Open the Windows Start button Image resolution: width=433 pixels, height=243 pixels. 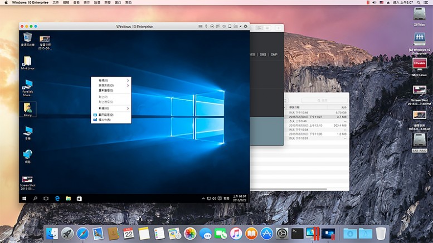tap(25, 199)
